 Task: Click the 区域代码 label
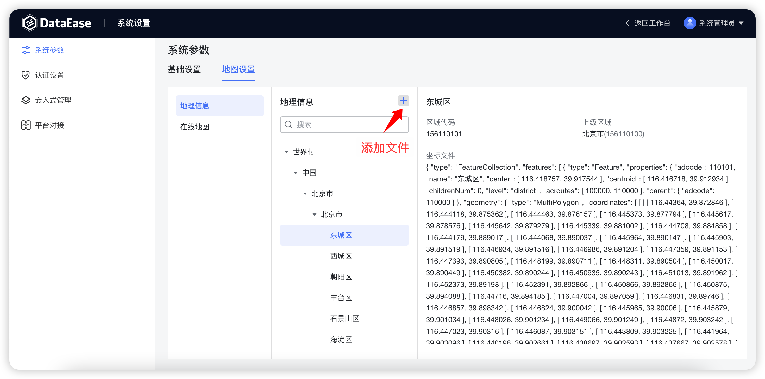click(x=440, y=122)
